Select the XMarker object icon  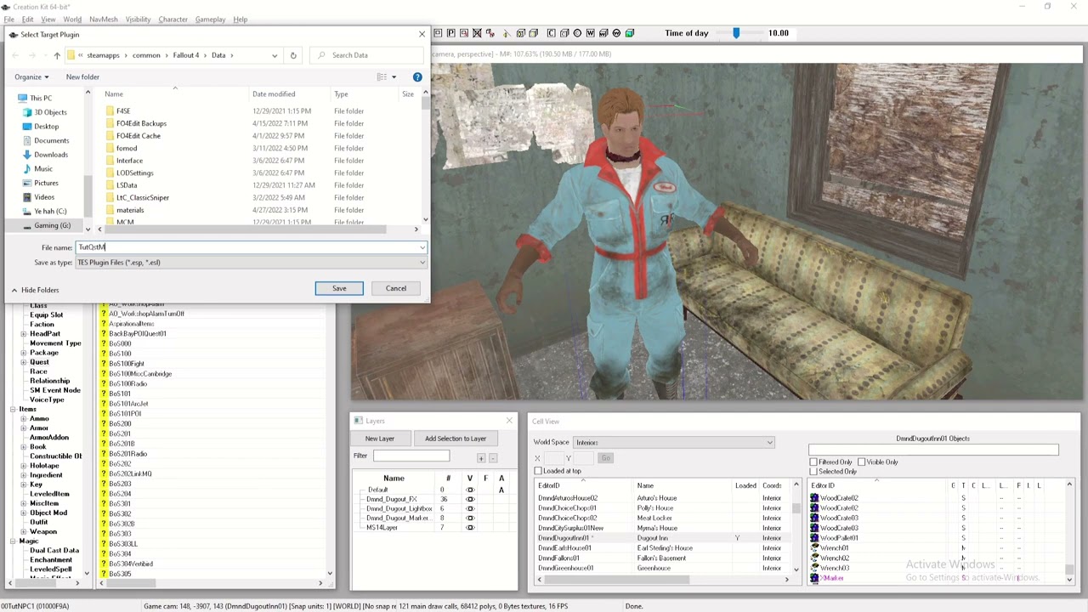point(814,578)
